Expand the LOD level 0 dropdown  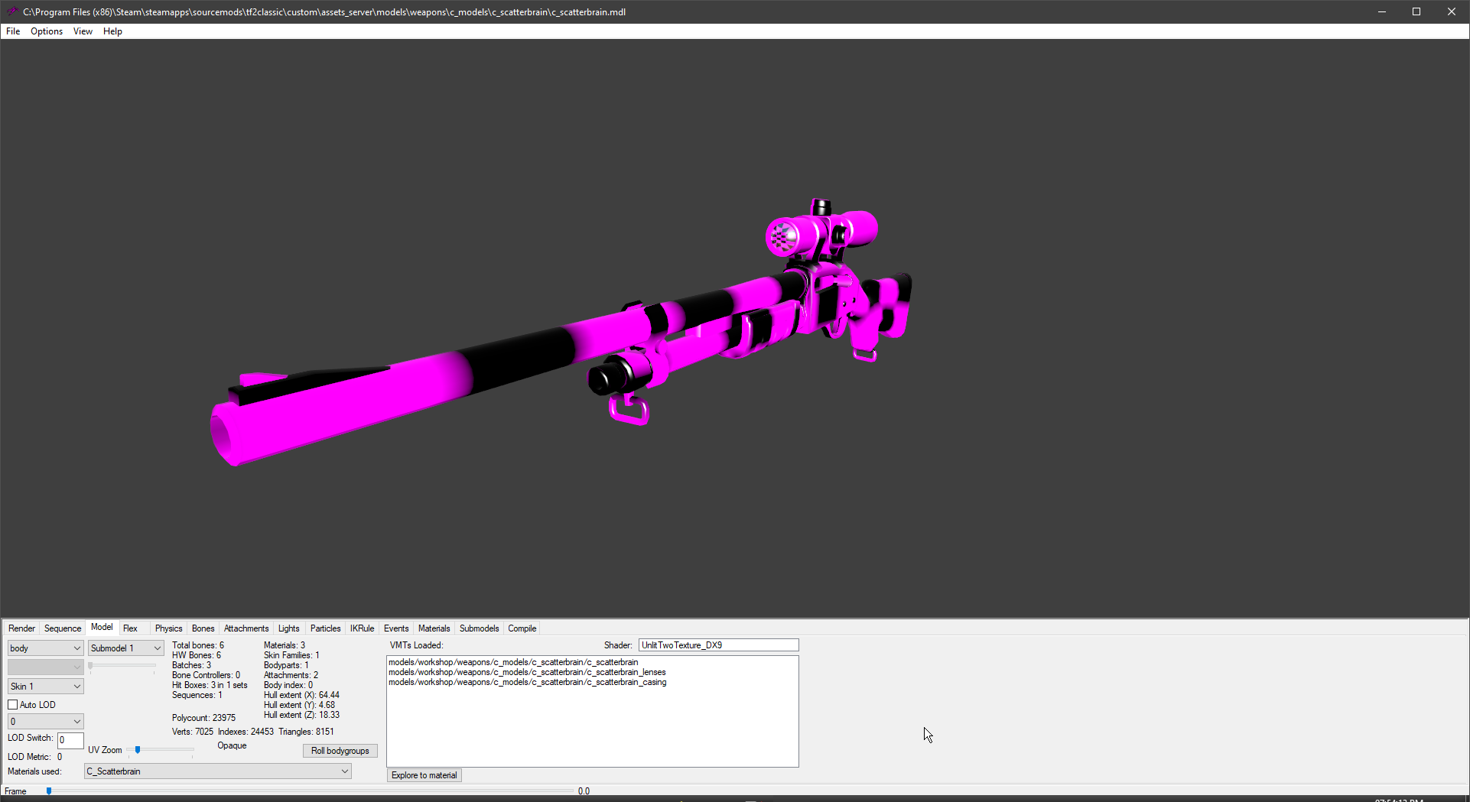click(45, 722)
